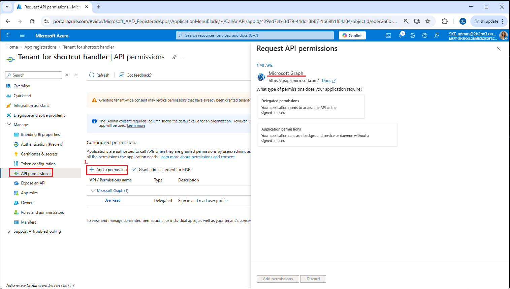Click Add a permission
The height and width of the screenshot is (289, 510).
point(108,170)
